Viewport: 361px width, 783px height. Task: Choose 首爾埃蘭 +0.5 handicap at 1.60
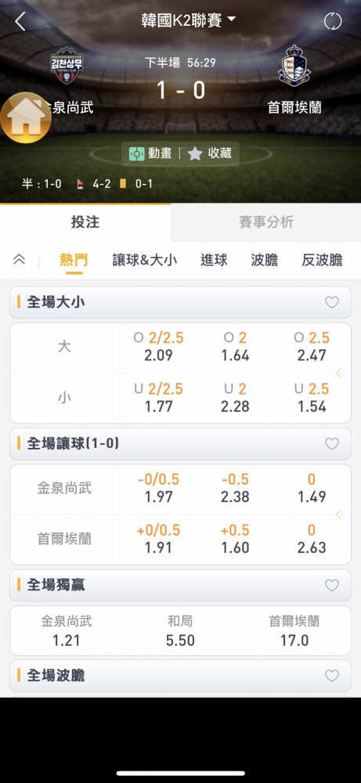pos(235,539)
